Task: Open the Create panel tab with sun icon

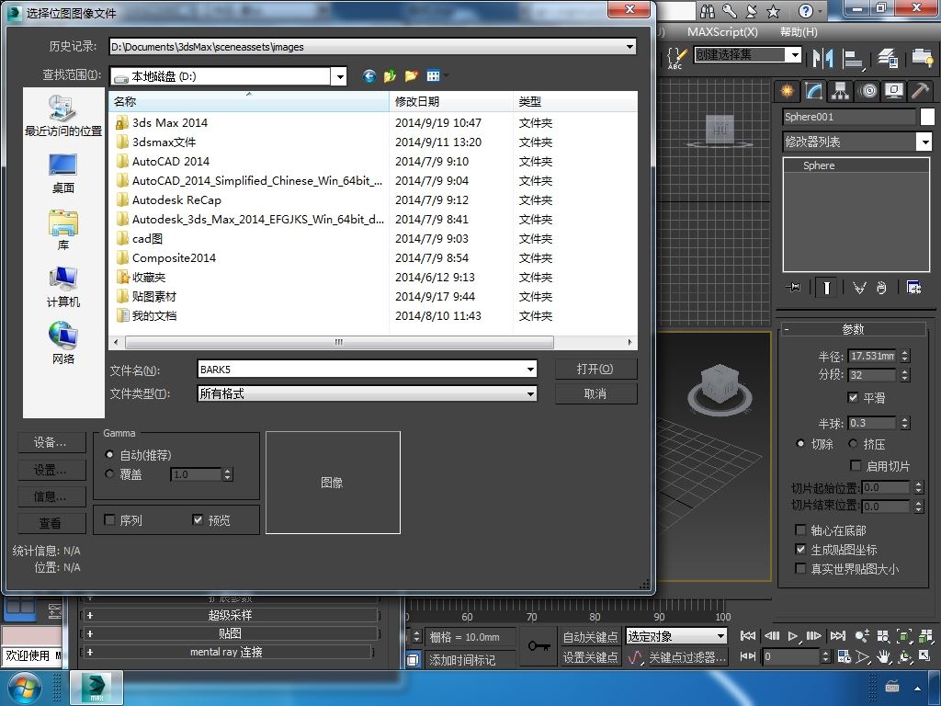Action: pyautogui.click(x=787, y=91)
